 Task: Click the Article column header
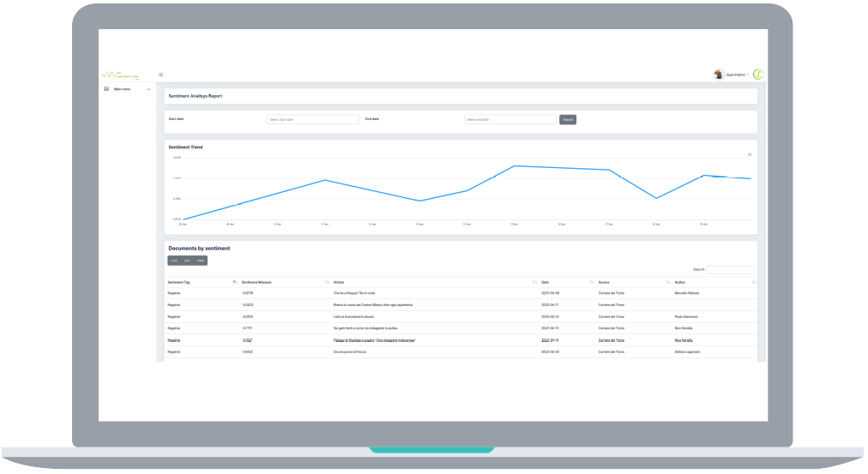tap(339, 283)
